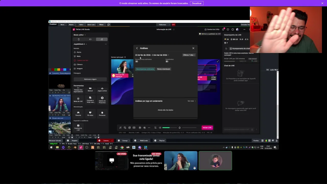This screenshot has height=184, width=327.
Task: Open the Galeria de Presentes tool
Action: (x=102, y=100)
